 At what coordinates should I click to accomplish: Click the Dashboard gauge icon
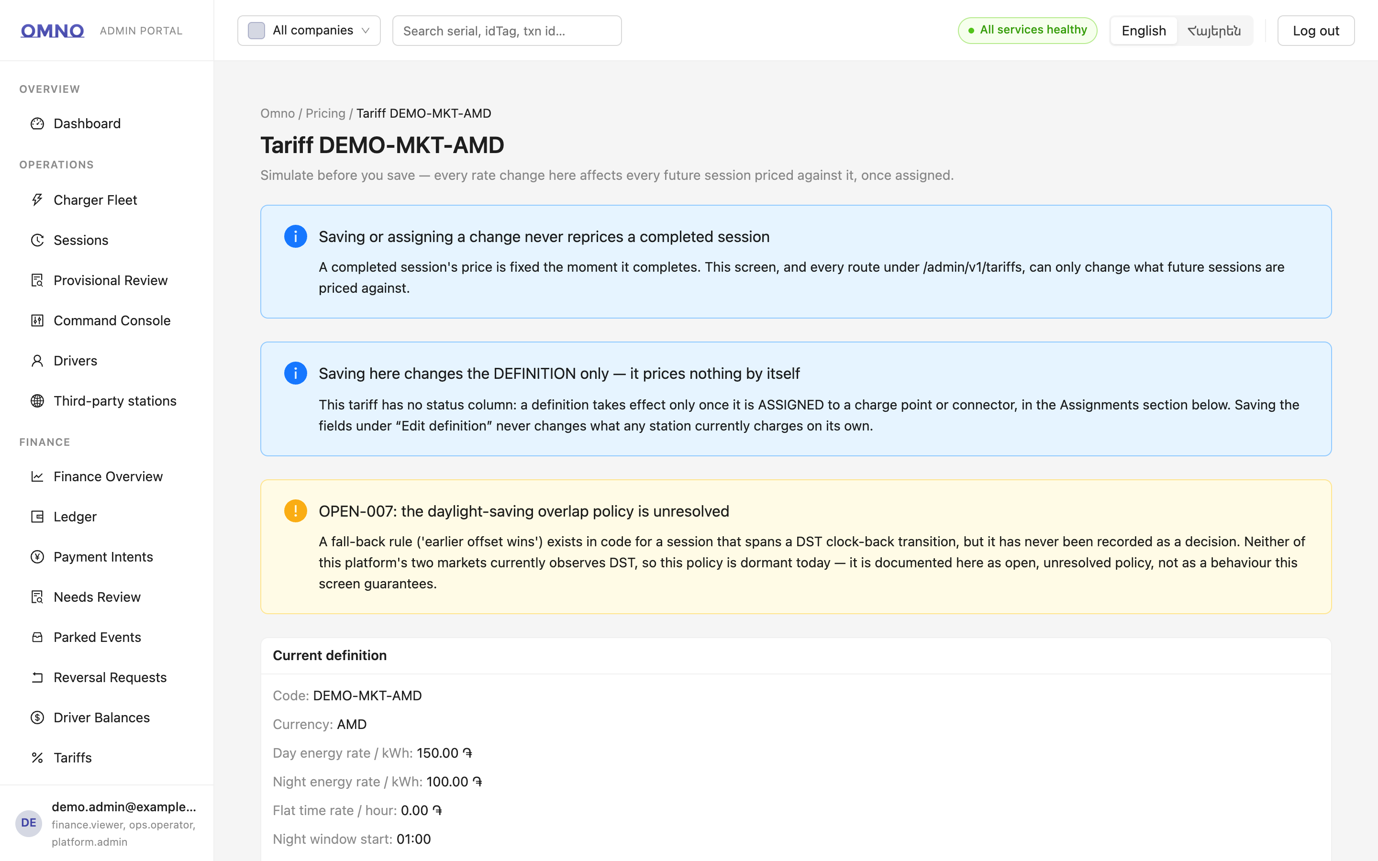pyautogui.click(x=38, y=123)
